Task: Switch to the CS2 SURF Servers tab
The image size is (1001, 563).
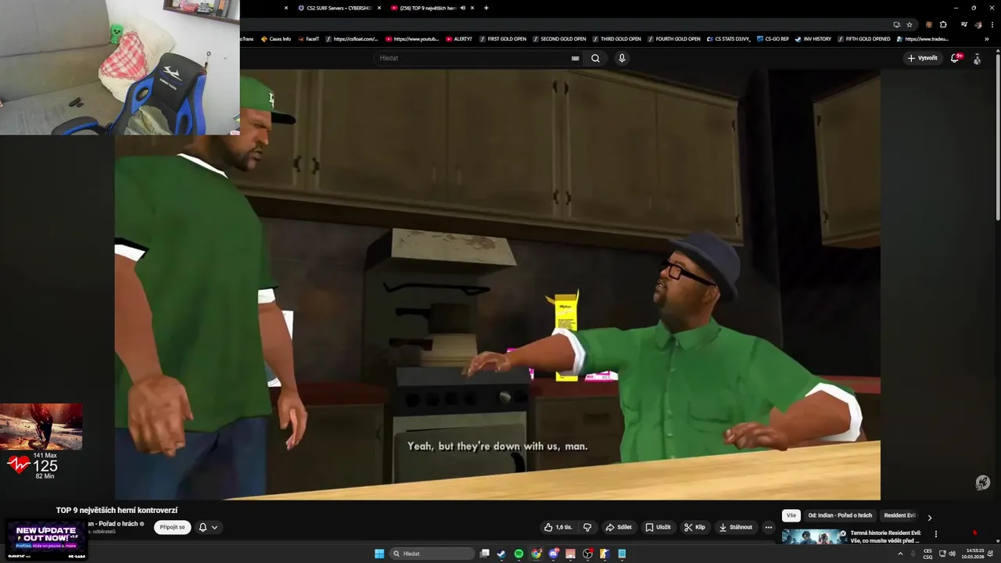Action: point(334,8)
